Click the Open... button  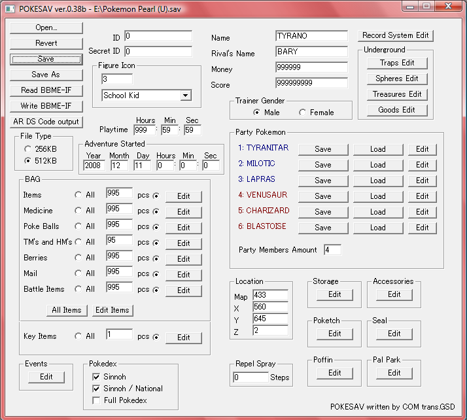coord(46,27)
